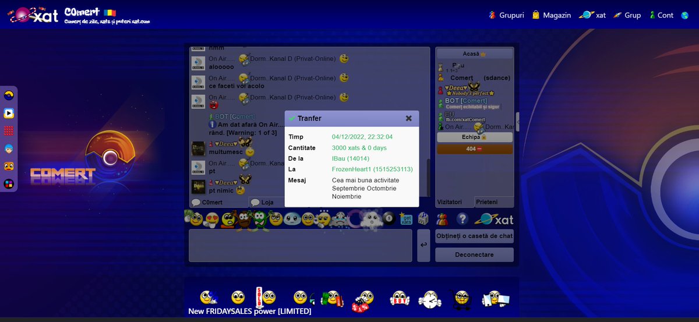Viewport: 699px width, 322px height.
Task: Open Magazin in top navigation
Action: click(551, 15)
